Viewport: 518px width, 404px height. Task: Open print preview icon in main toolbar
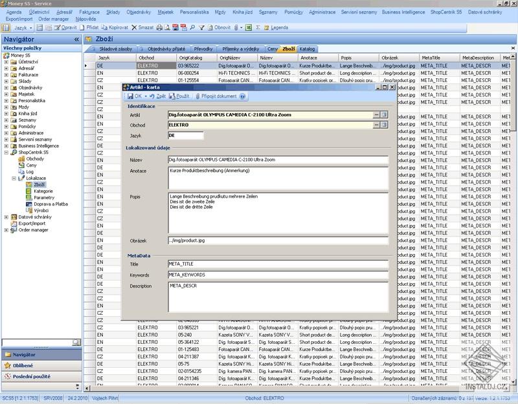(x=168, y=28)
